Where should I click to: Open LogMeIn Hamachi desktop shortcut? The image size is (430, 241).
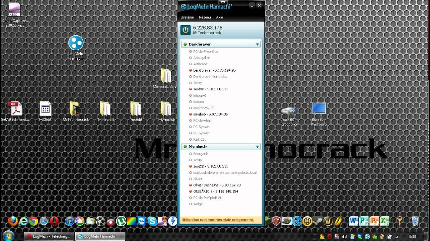click(76, 48)
